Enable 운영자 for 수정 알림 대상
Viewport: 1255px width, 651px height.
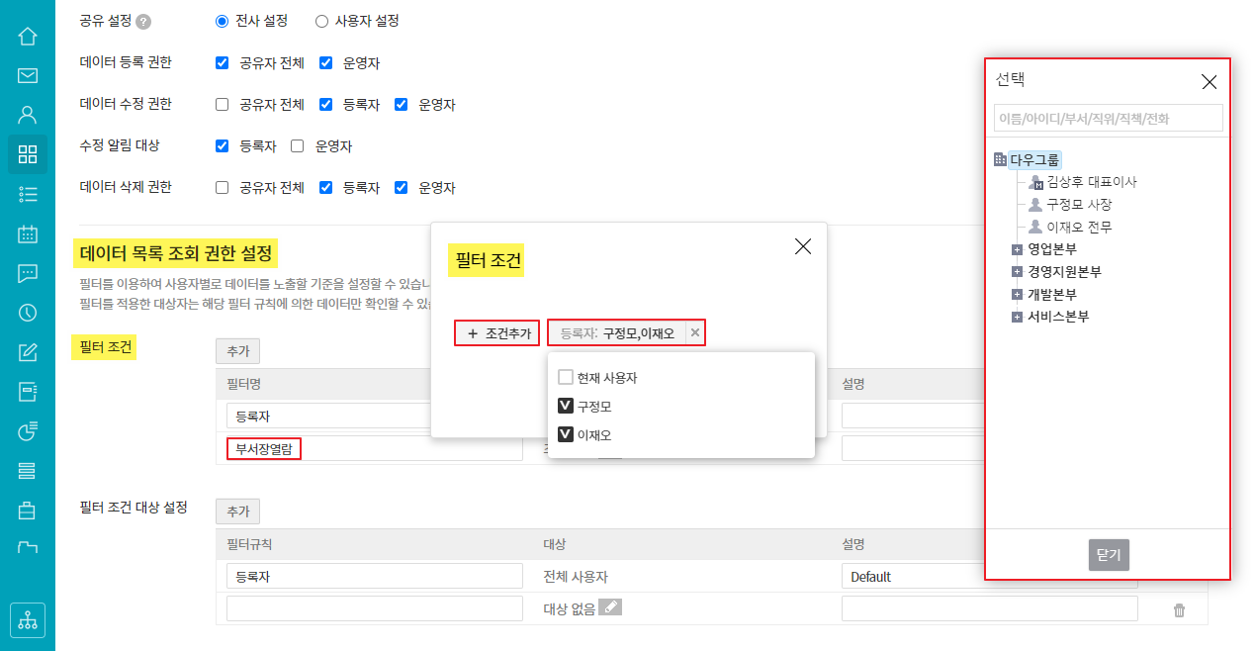click(x=298, y=146)
